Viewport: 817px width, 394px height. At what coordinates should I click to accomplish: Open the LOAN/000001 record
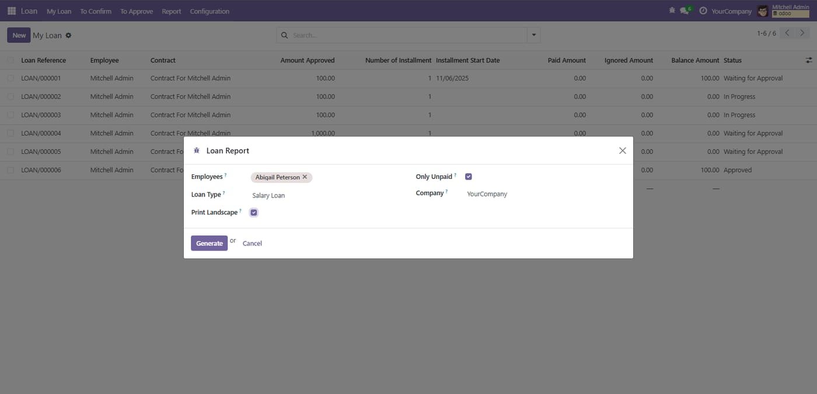[x=41, y=78]
